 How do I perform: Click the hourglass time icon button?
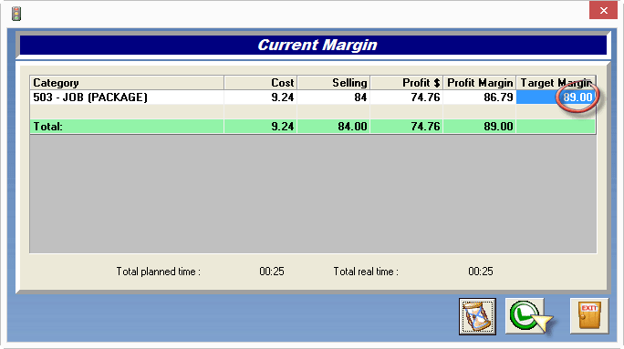click(x=477, y=316)
